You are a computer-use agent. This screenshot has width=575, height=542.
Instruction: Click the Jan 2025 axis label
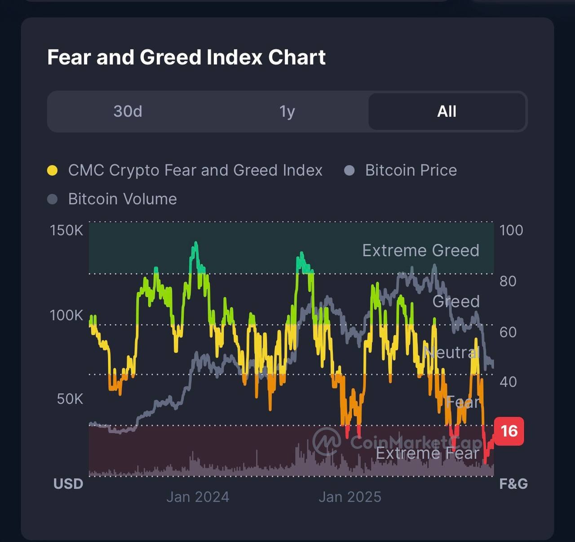point(350,497)
